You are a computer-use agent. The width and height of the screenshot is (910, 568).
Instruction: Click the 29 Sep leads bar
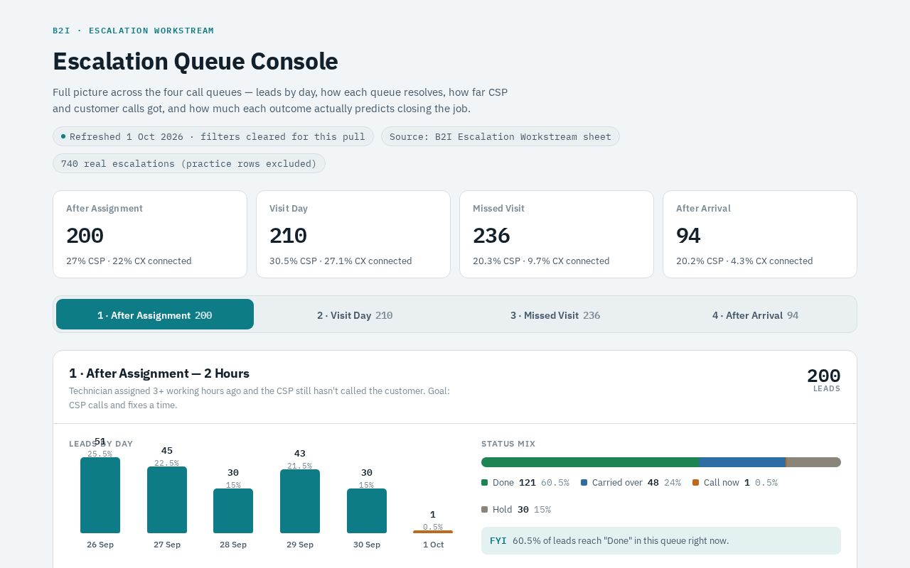[x=300, y=501]
